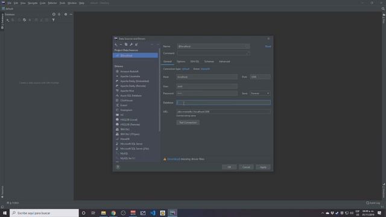The height and width of the screenshot is (217, 386).
Task: Click the Event Log in the status bar
Action: [373, 203]
